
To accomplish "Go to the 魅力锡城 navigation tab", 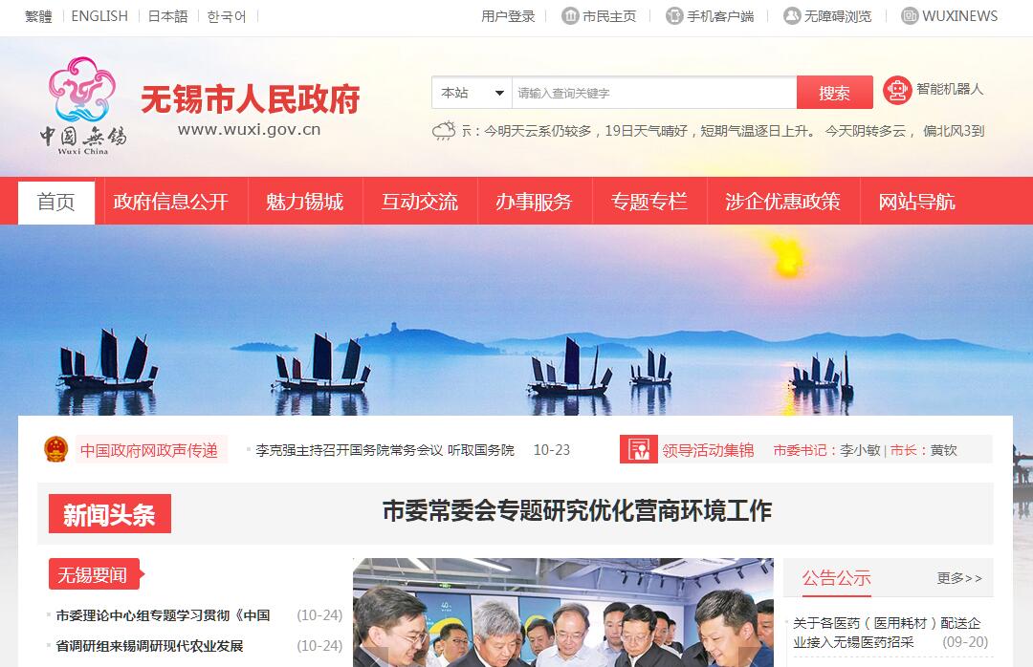I will 305,202.
